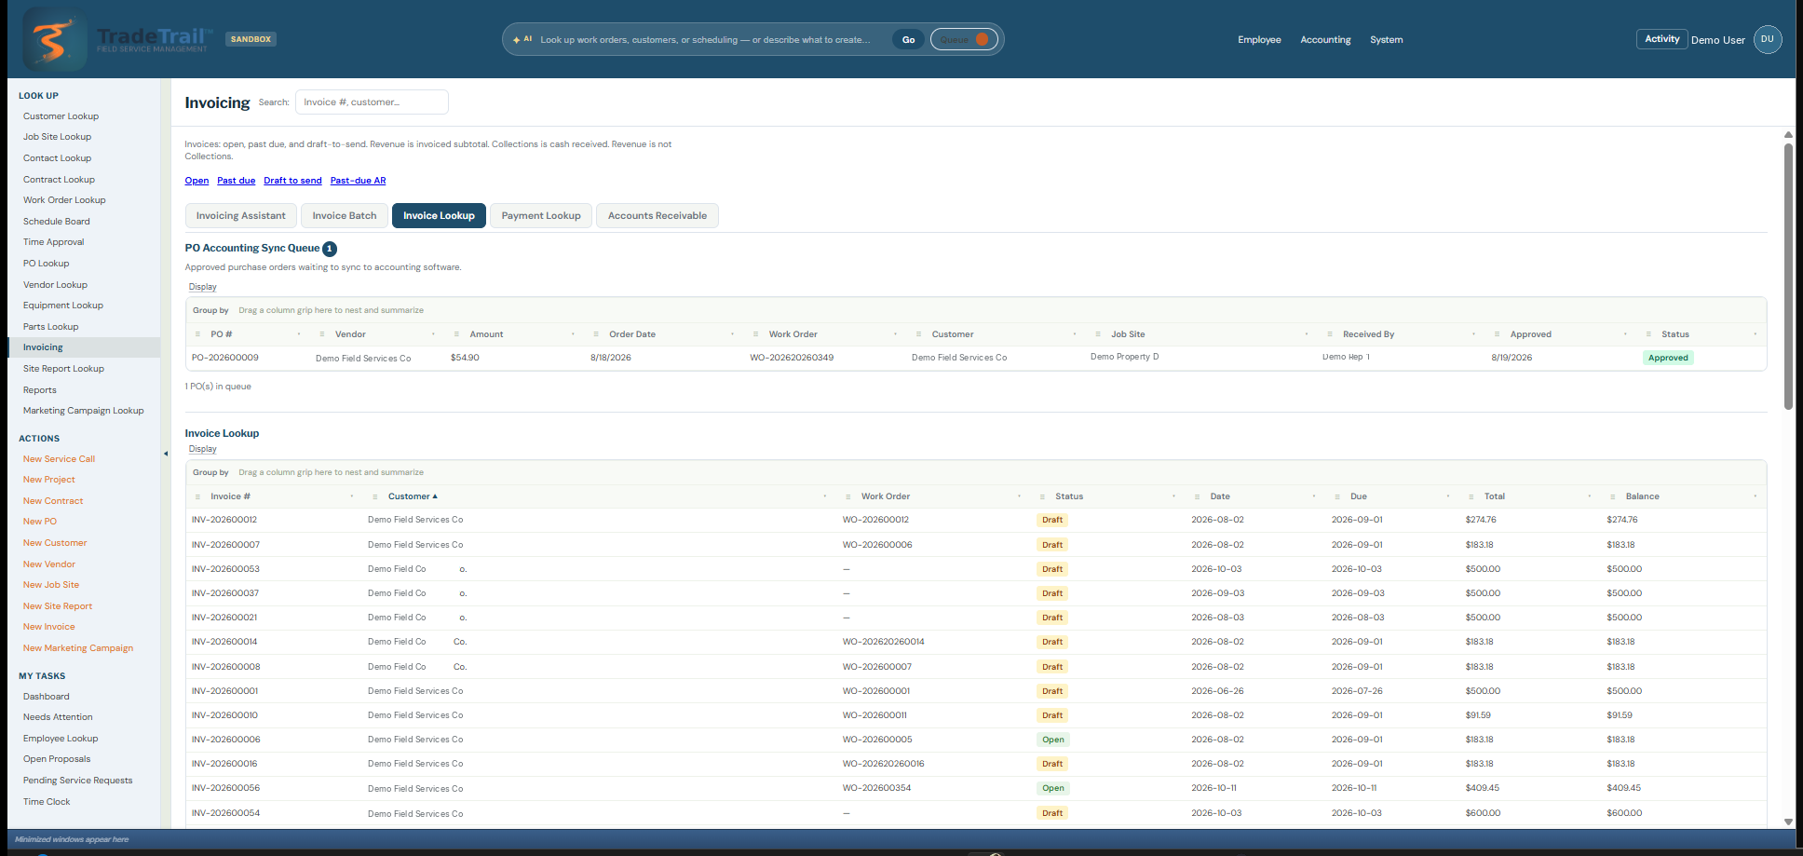Focus the Invoicing search field
The height and width of the screenshot is (856, 1803).
click(372, 102)
